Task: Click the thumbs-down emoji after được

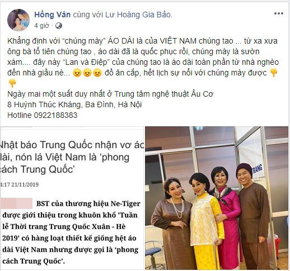Action: point(274,73)
